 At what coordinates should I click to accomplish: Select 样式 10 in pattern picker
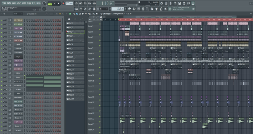pyautogui.click(x=75, y=61)
